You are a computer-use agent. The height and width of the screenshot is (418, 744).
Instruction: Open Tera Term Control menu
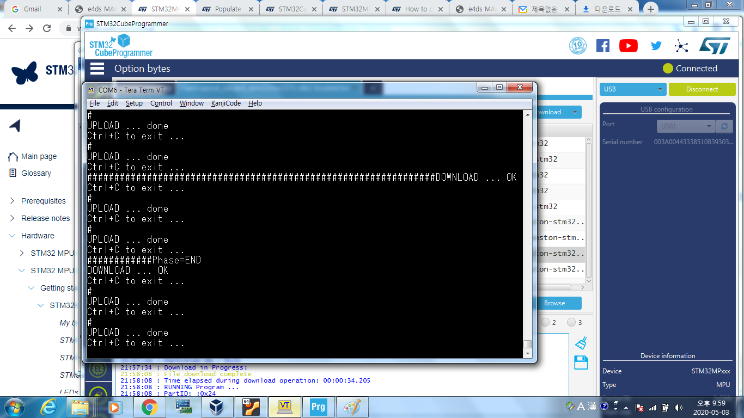coord(161,103)
